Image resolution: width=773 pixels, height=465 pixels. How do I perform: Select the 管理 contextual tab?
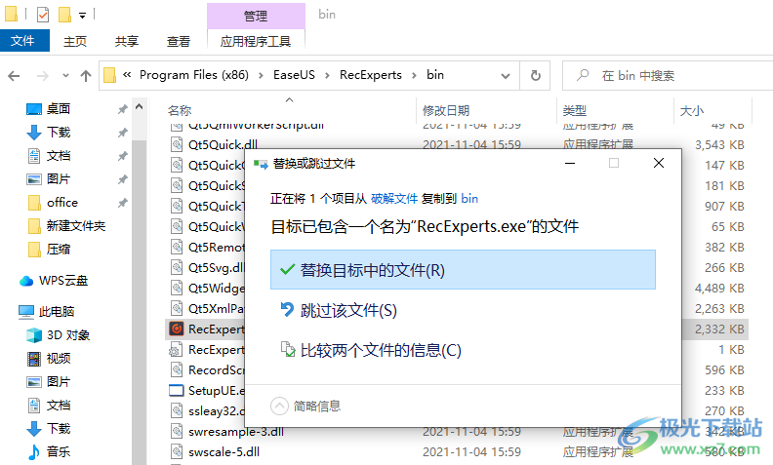(x=256, y=16)
